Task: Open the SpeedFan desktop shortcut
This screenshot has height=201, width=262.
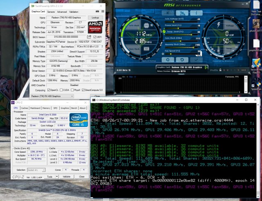Action: point(255,81)
